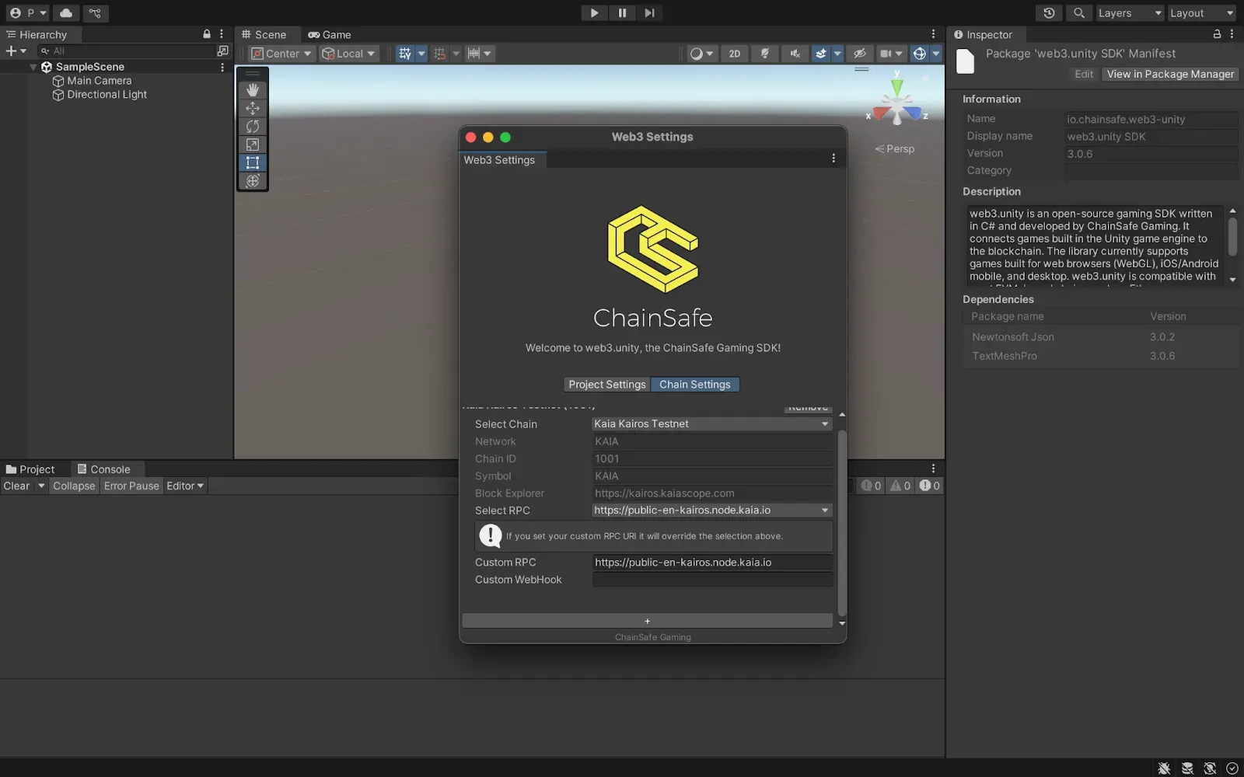Switch to the Game tab
The height and width of the screenshot is (777, 1244).
(330, 35)
